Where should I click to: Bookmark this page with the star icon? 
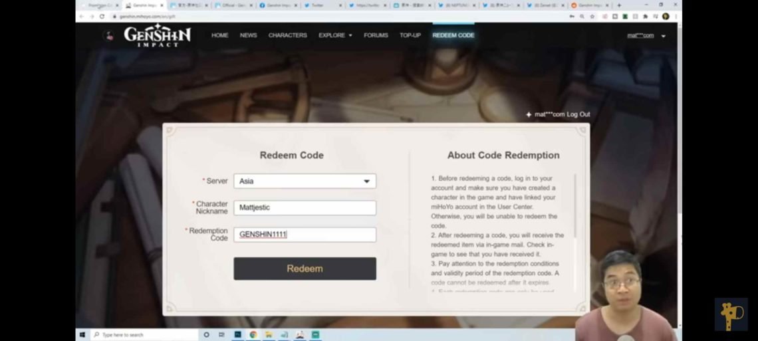pyautogui.click(x=592, y=17)
